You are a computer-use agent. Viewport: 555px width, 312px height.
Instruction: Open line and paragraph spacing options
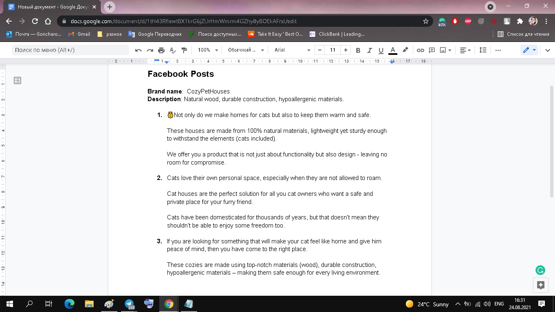483,50
